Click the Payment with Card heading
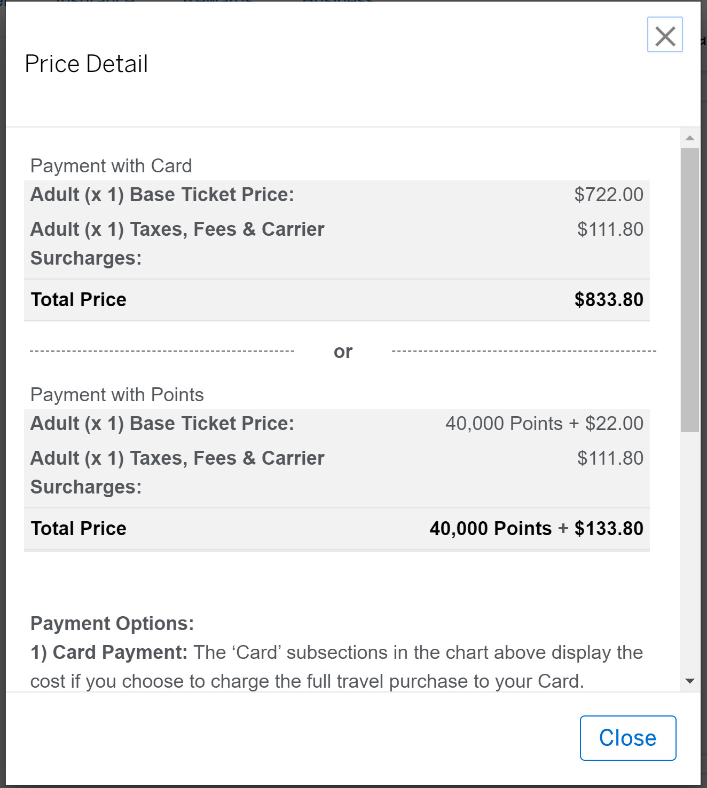The width and height of the screenshot is (707, 788). (x=111, y=166)
